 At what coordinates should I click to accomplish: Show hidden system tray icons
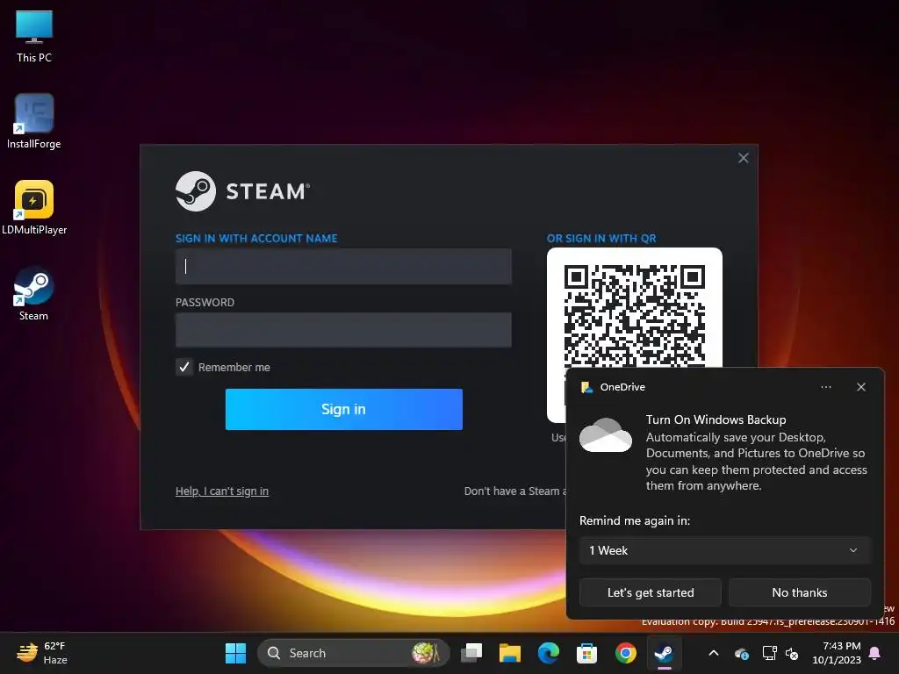(x=713, y=653)
